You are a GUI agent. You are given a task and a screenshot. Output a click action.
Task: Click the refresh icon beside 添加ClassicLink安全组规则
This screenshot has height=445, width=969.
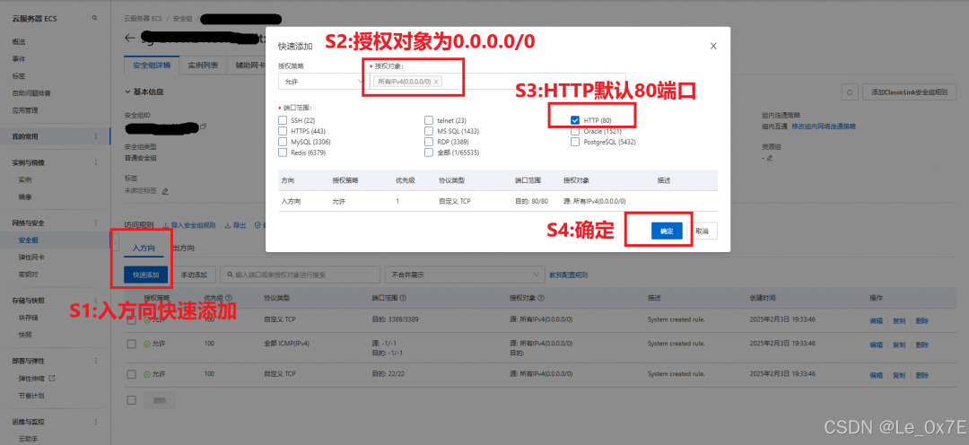pyautogui.click(x=851, y=92)
